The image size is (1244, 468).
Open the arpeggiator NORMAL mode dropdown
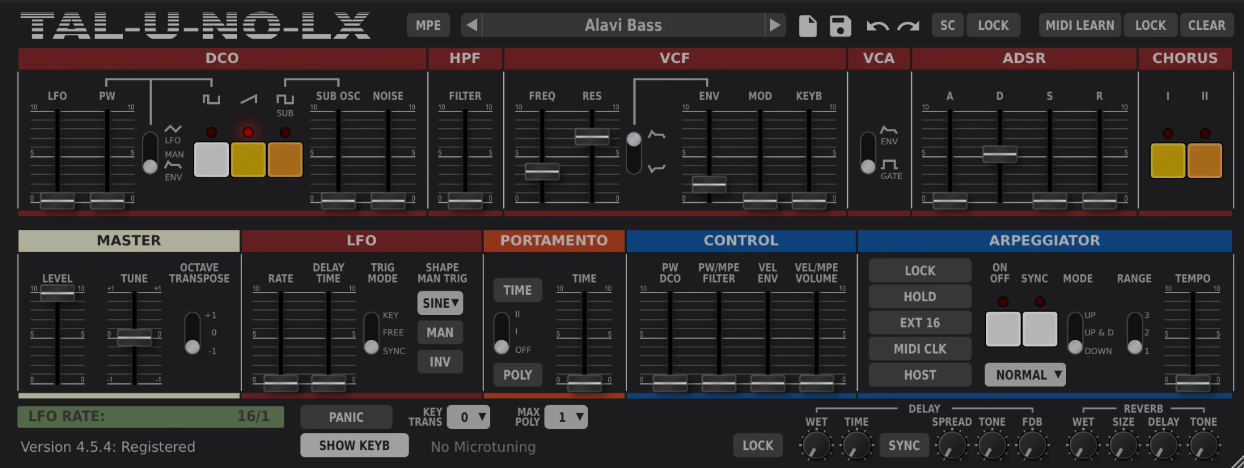pos(1025,375)
